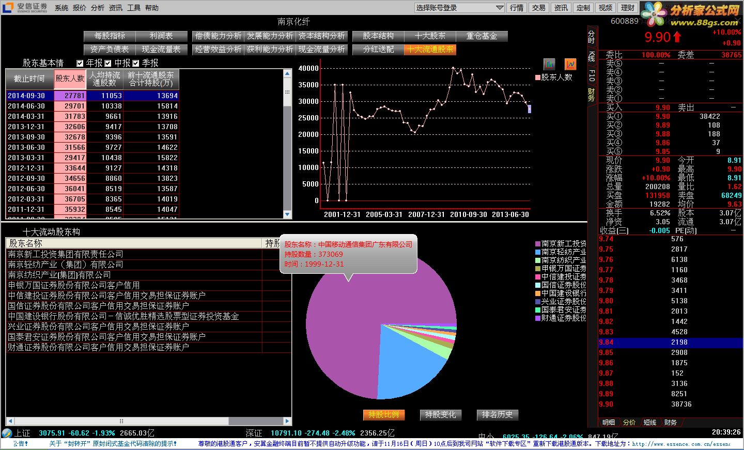Toggle the 季报 checkbox
The image size is (744, 450).
[x=136, y=63]
